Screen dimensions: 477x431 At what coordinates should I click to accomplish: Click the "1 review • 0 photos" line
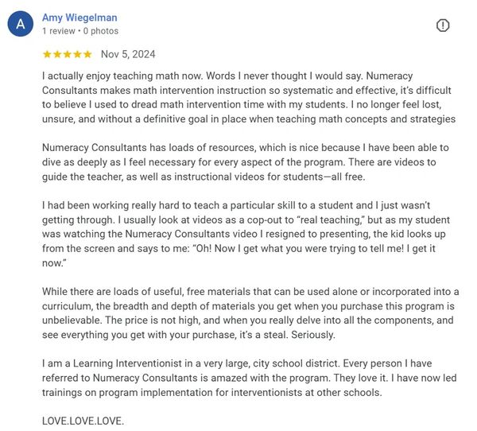(79, 31)
